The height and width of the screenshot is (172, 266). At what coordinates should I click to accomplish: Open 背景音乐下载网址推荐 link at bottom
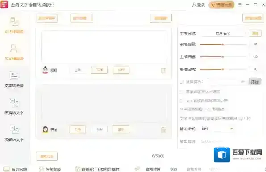tap(97, 169)
